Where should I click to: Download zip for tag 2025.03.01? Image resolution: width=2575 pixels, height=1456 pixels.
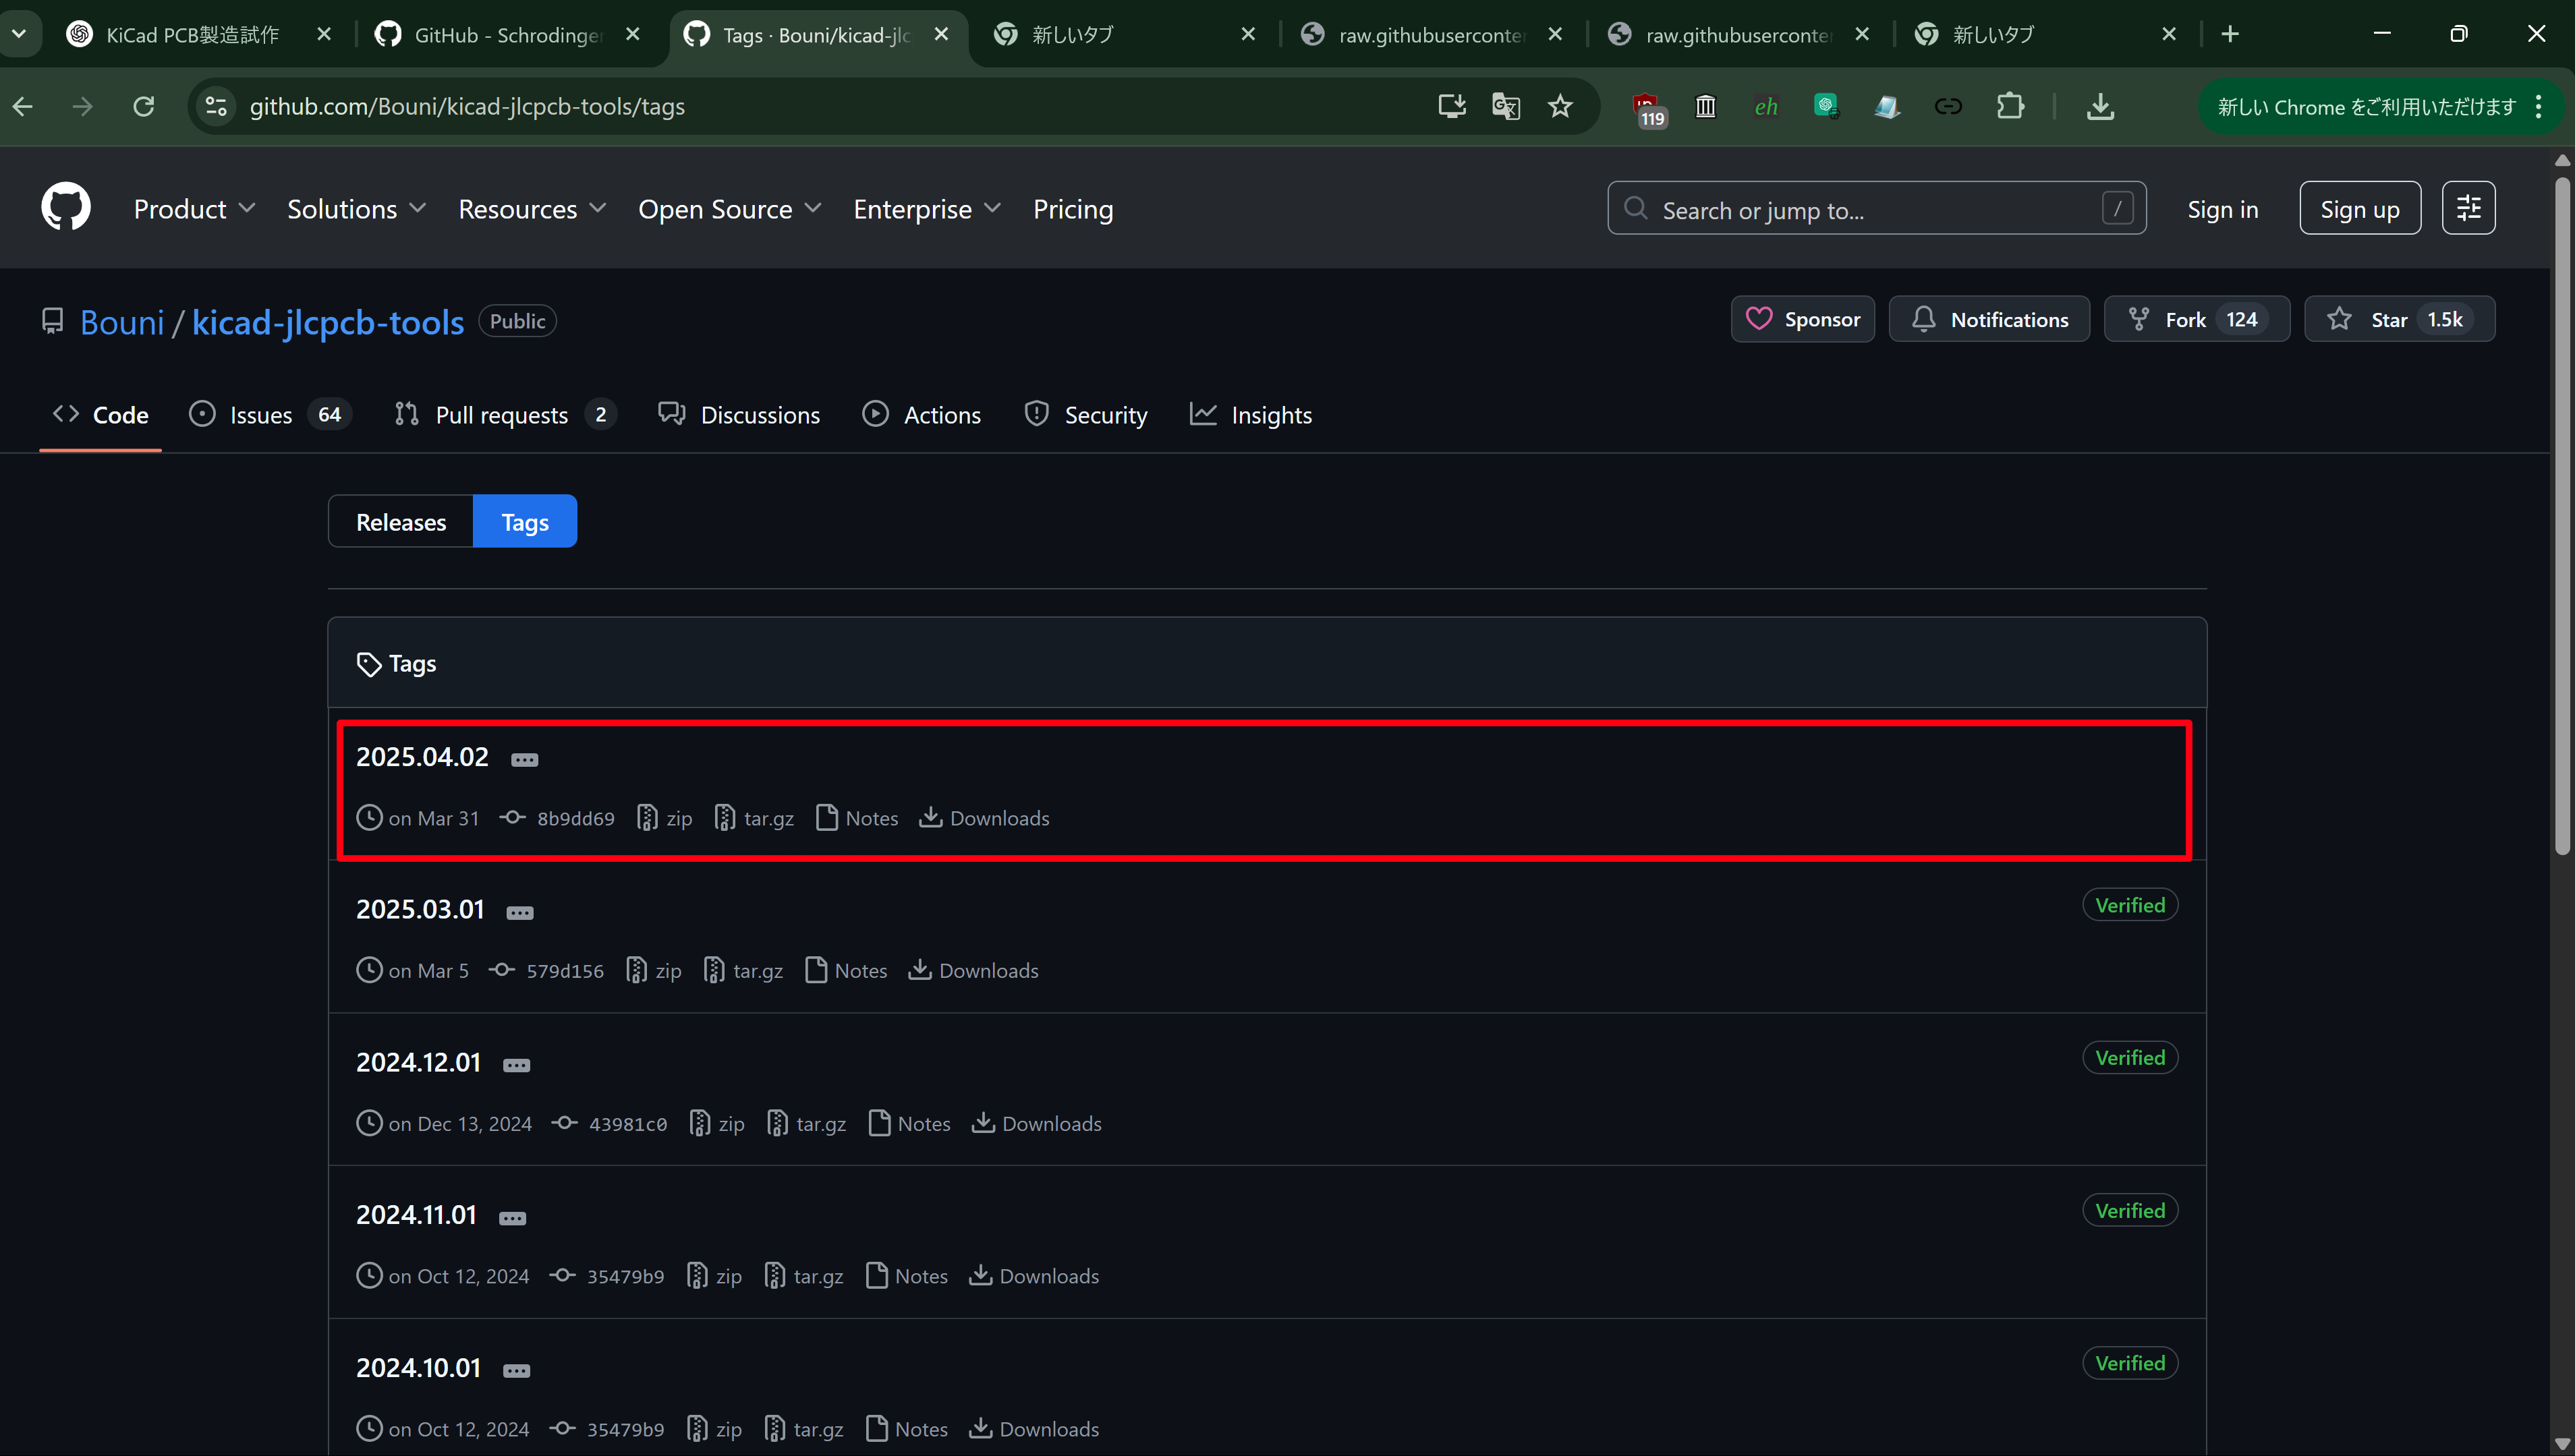point(654,970)
